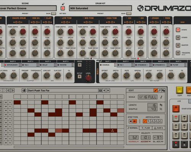Select the fourth articulation icon
Screen dimensions: 191x152
(x=156, y=121)
